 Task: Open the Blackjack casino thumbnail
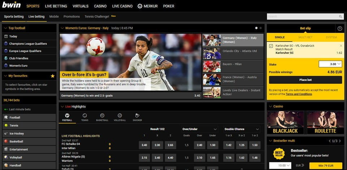click(286, 123)
